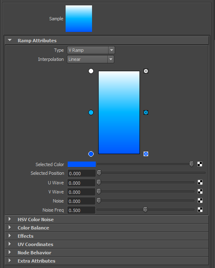The width and height of the screenshot is (215, 268).
Task: Delete the white ramp color entry box
Action: 146,71
